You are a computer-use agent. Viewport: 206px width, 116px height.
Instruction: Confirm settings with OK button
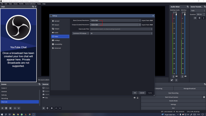pos(135,93)
